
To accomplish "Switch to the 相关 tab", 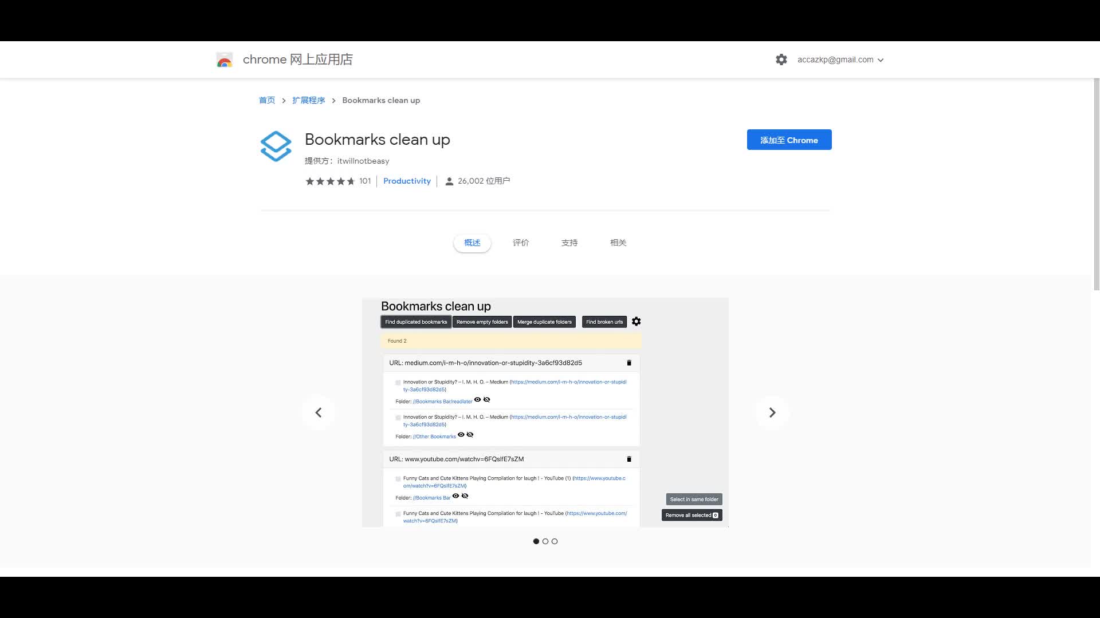I will [x=618, y=243].
